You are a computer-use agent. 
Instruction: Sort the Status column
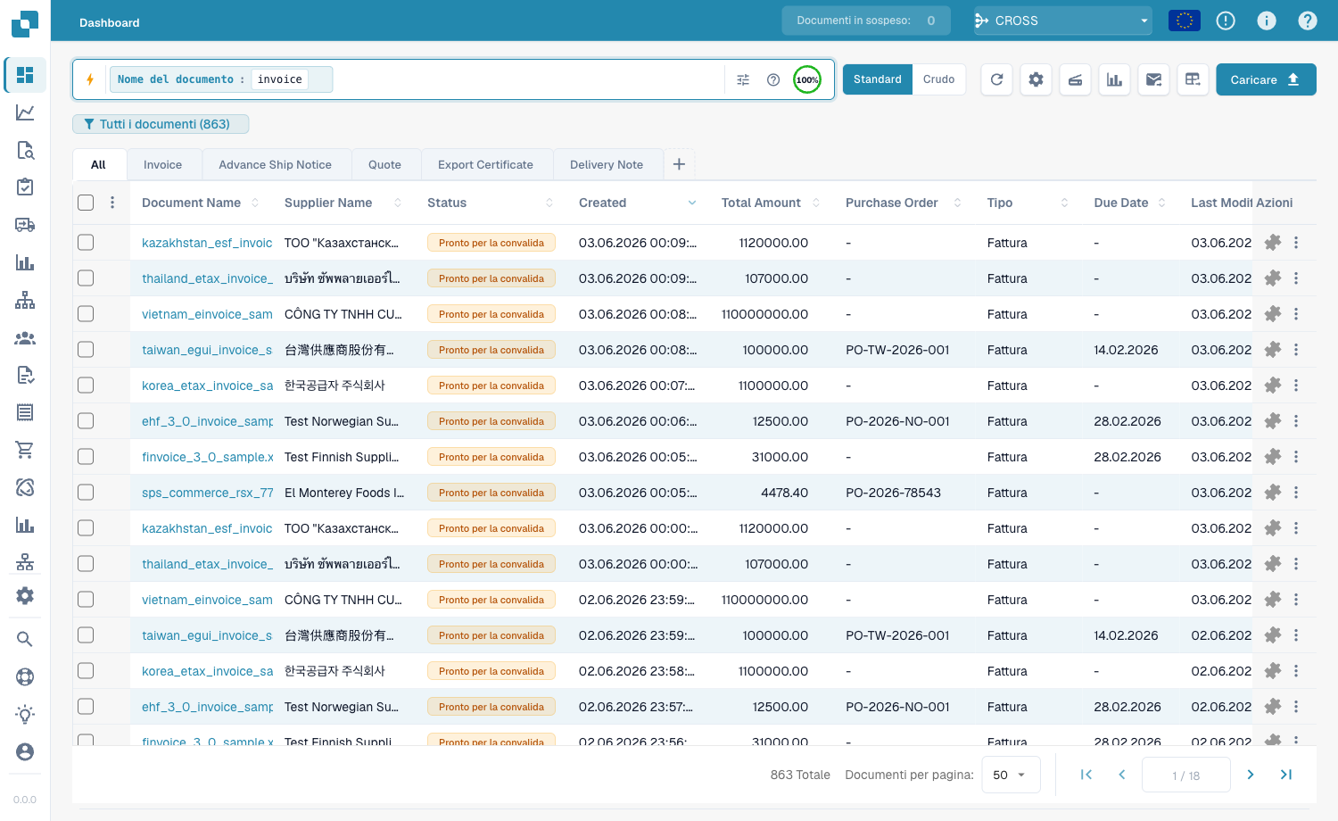549,203
